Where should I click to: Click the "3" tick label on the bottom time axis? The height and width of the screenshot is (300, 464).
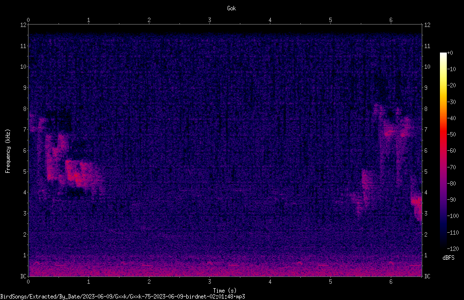[x=209, y=282]
